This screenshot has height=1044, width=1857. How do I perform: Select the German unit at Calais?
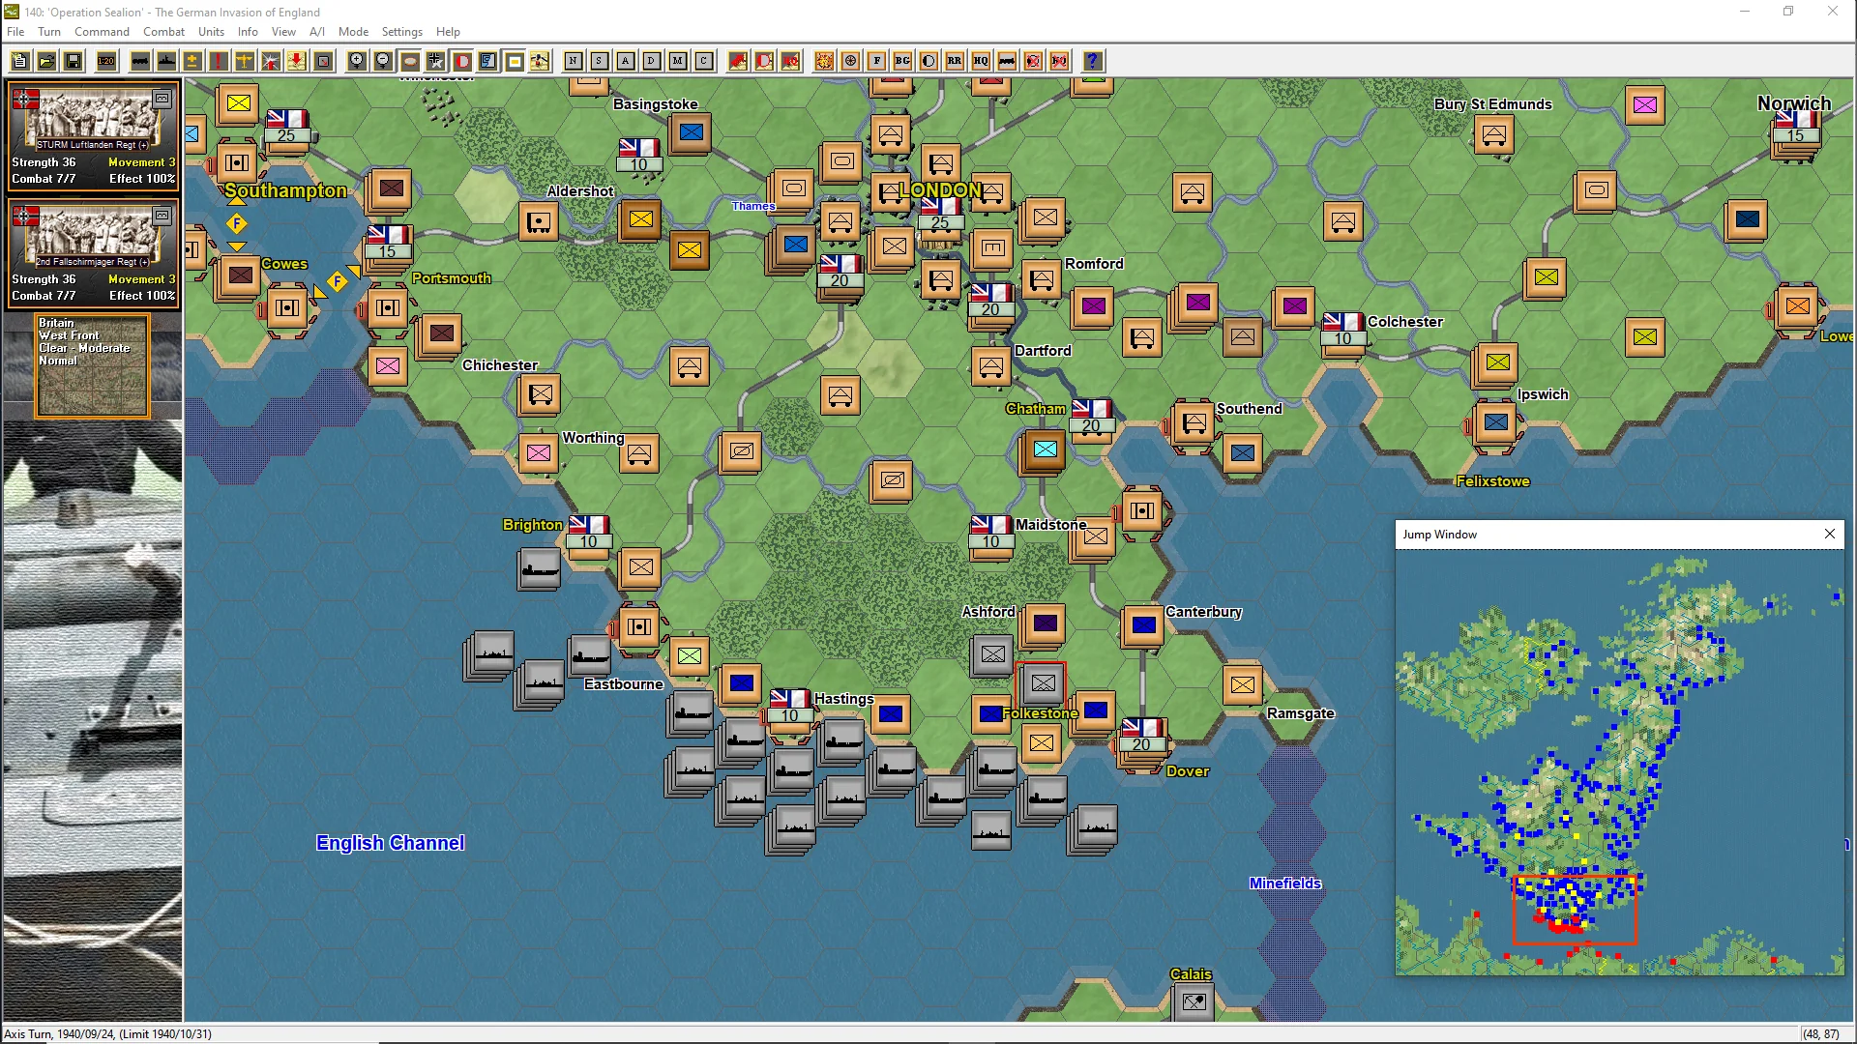(x=1194, y=1001)
